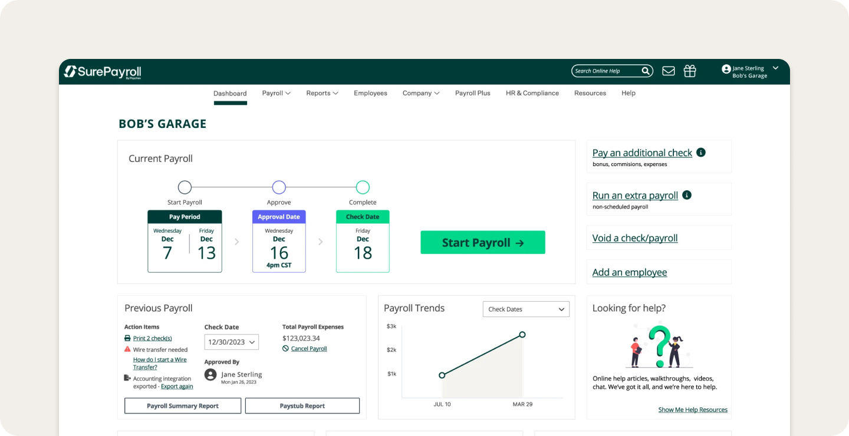849x436 pixels.
Task: Click the Pay Period date card
Action: pyautogui.click(x=185, y=242)
